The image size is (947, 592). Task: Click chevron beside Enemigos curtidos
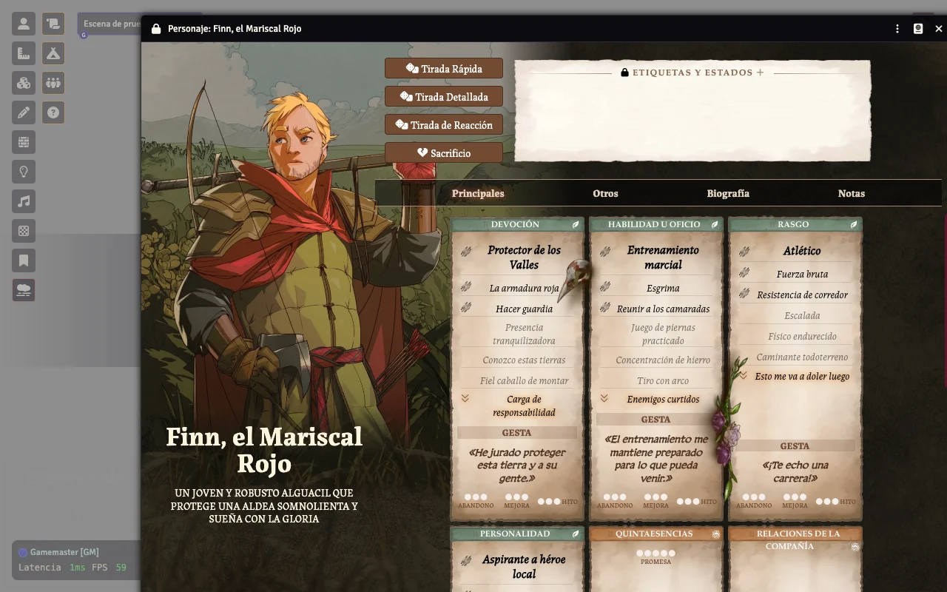click(x=604, y=398)
